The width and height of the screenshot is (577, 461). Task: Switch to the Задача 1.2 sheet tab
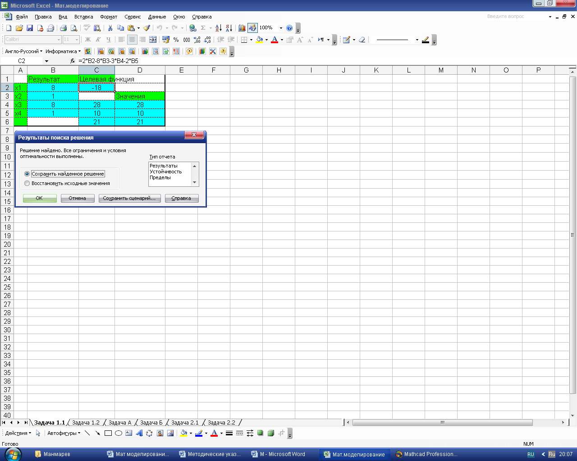(x=86, y=423)
